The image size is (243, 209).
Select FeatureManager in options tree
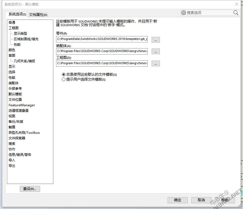(22, 105)
